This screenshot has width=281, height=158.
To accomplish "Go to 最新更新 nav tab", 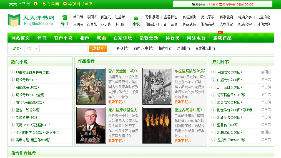I will 149,38.
